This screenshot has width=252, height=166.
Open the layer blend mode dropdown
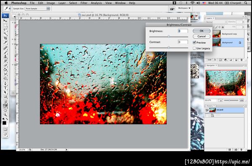click(x=216, y=22)
